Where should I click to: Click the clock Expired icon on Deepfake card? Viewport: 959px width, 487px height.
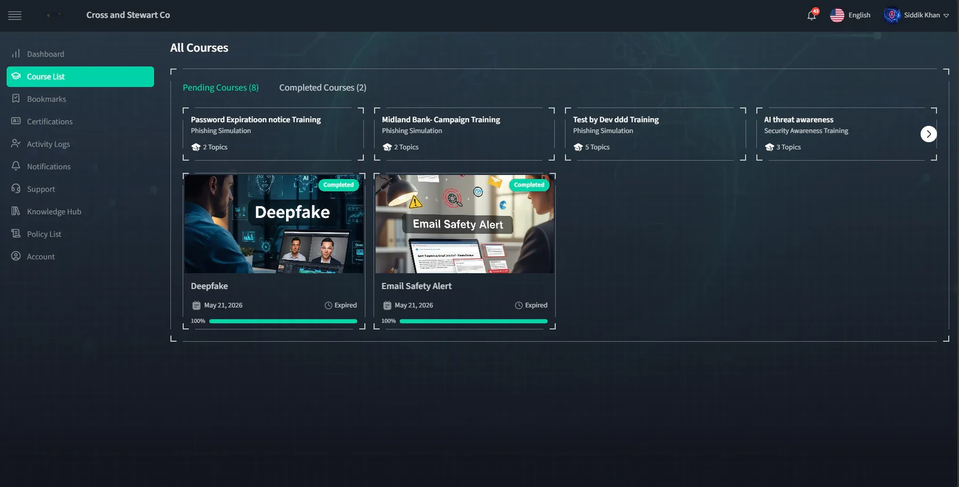[x=328, y=305]
